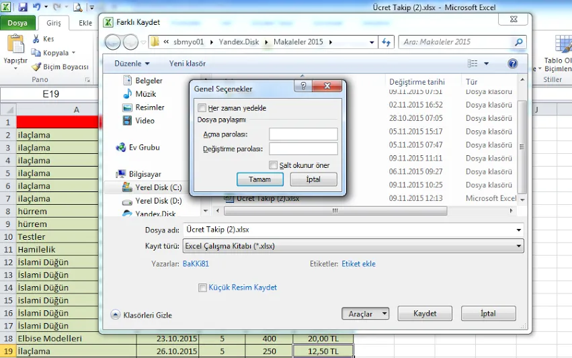The height and width of the screenshot is (358, 572).
Task: Click the save icon in quick access toolbar
Action: click(23, 7)
